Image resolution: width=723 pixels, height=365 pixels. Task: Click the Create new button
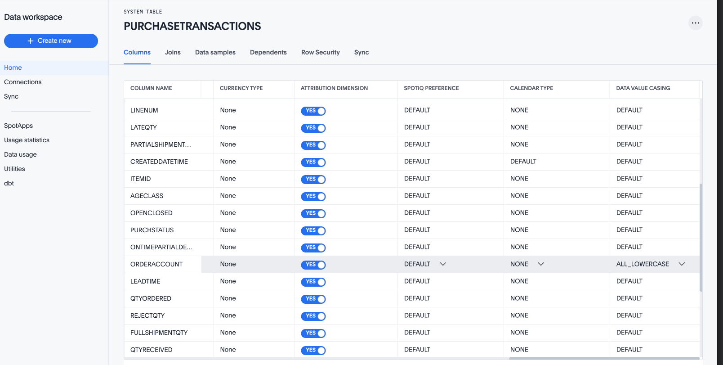tap(51, 41)
